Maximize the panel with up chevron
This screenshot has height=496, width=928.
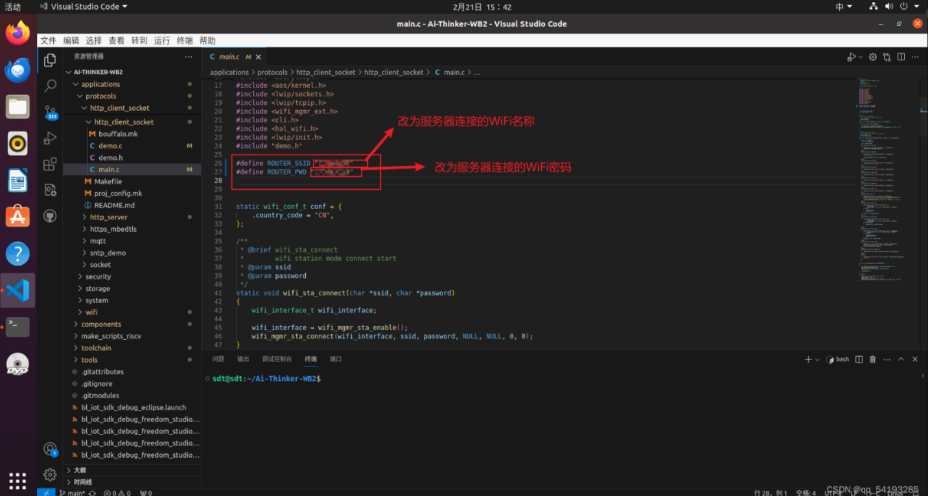(x=901, y=359)
